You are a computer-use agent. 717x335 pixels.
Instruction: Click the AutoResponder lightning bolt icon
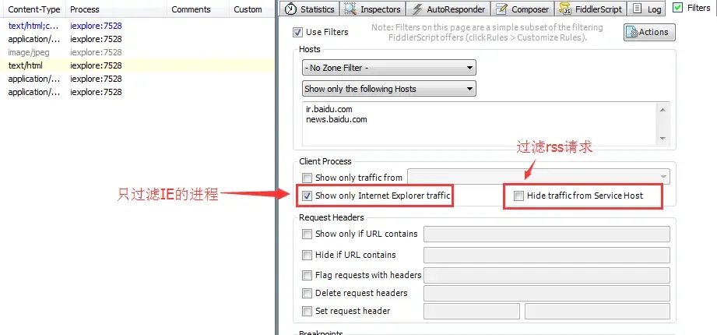(416, 9)
